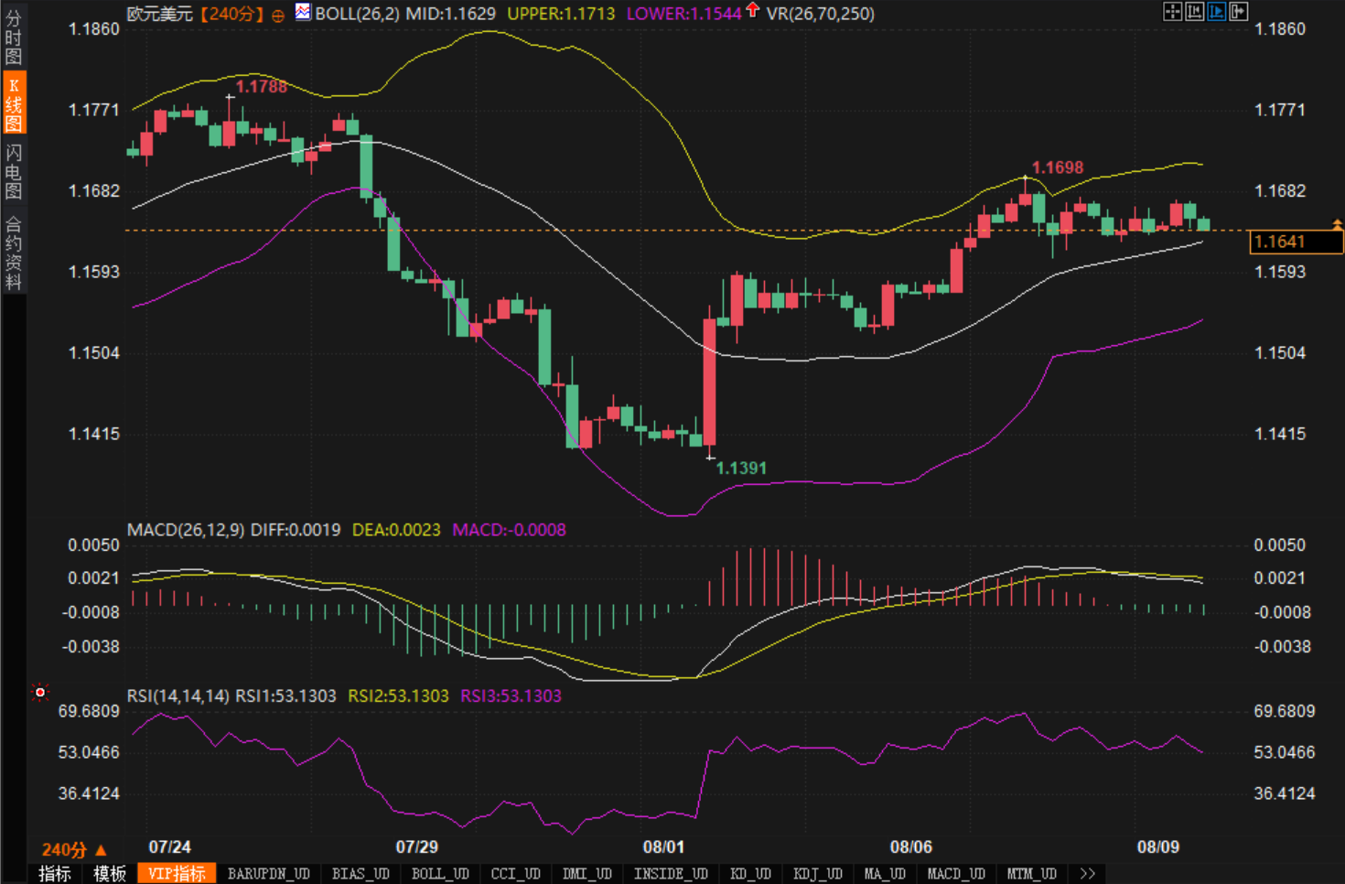The image size is (1345, 884).
Task: Select the K线图 sidebar tab
Action: (13, 103)
